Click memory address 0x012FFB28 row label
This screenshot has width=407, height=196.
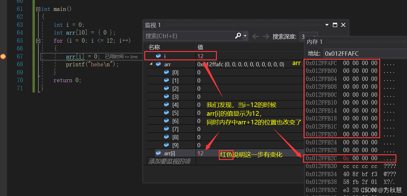tap(321, 150)
